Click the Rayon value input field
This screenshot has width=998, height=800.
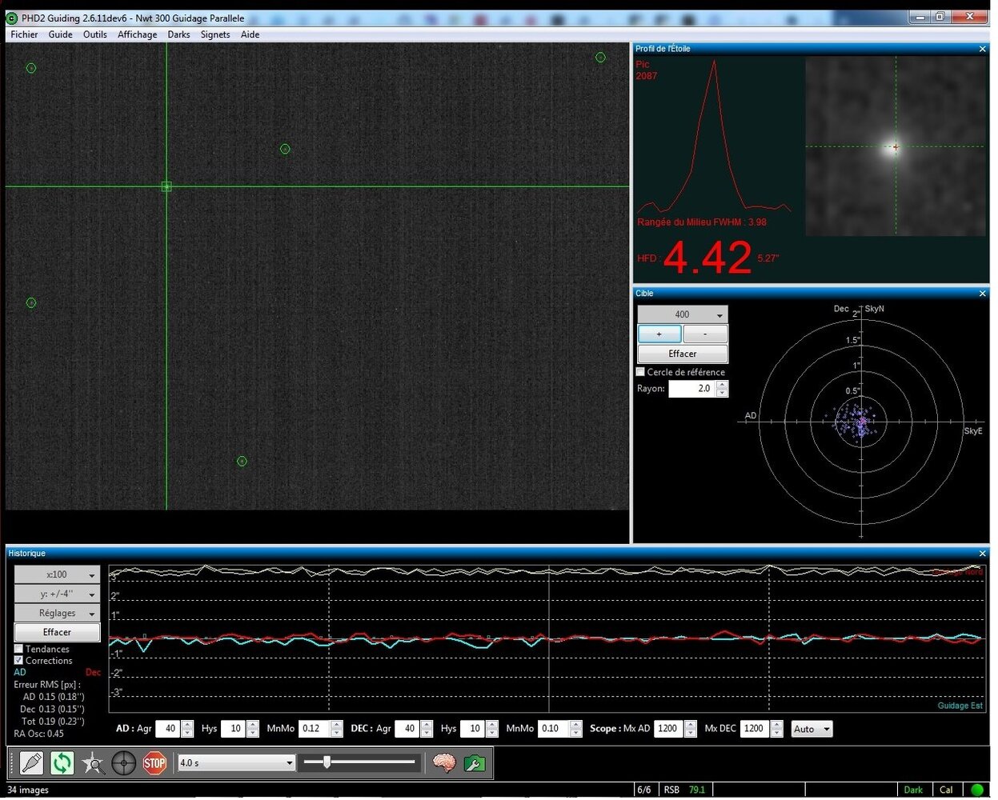[x=691, y=389]
